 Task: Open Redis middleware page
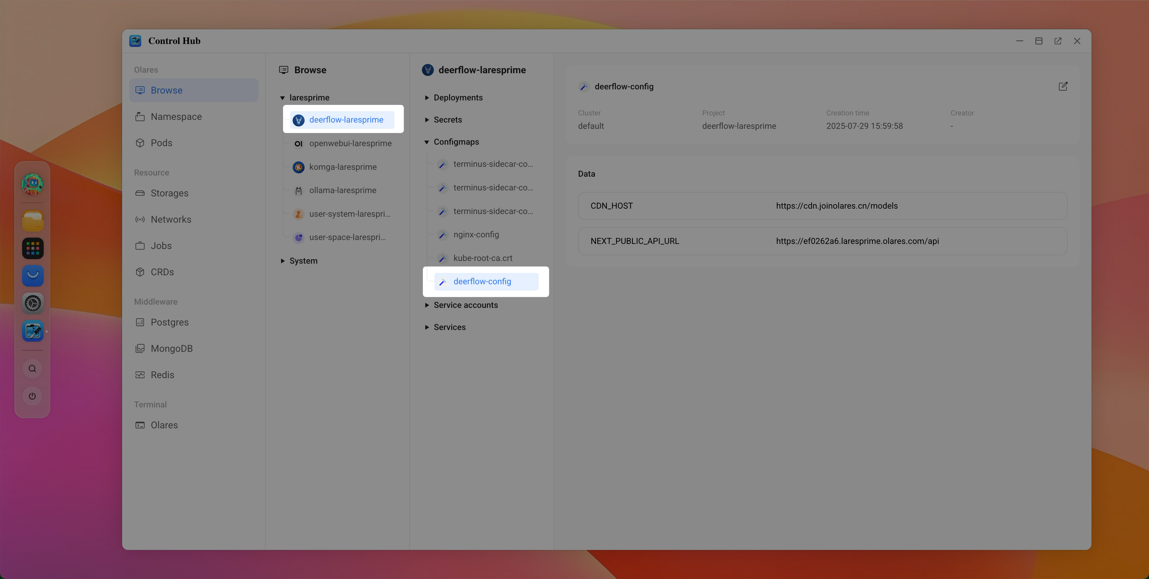pyautogui.click(x=162, y=375)
